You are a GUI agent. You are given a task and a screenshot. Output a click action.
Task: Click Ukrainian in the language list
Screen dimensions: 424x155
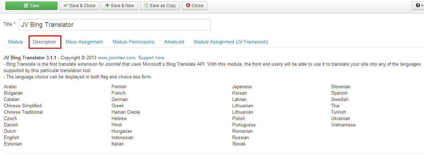(341, 118)
